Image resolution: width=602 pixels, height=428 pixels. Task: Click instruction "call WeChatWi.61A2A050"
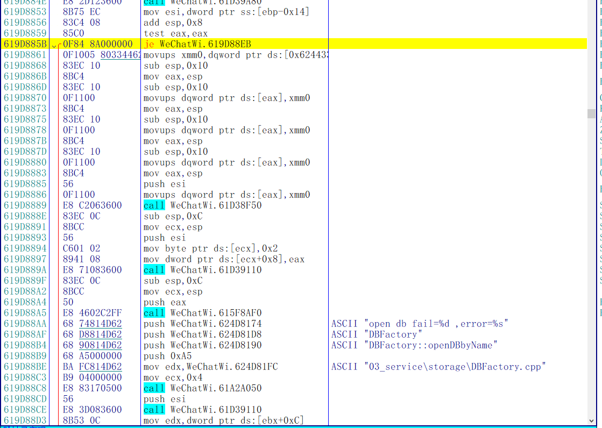click(x=203, y=388)
